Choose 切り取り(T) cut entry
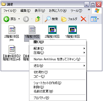Image resolution: width=103 pixels, height=101 pixels. [x=58, y=72]
